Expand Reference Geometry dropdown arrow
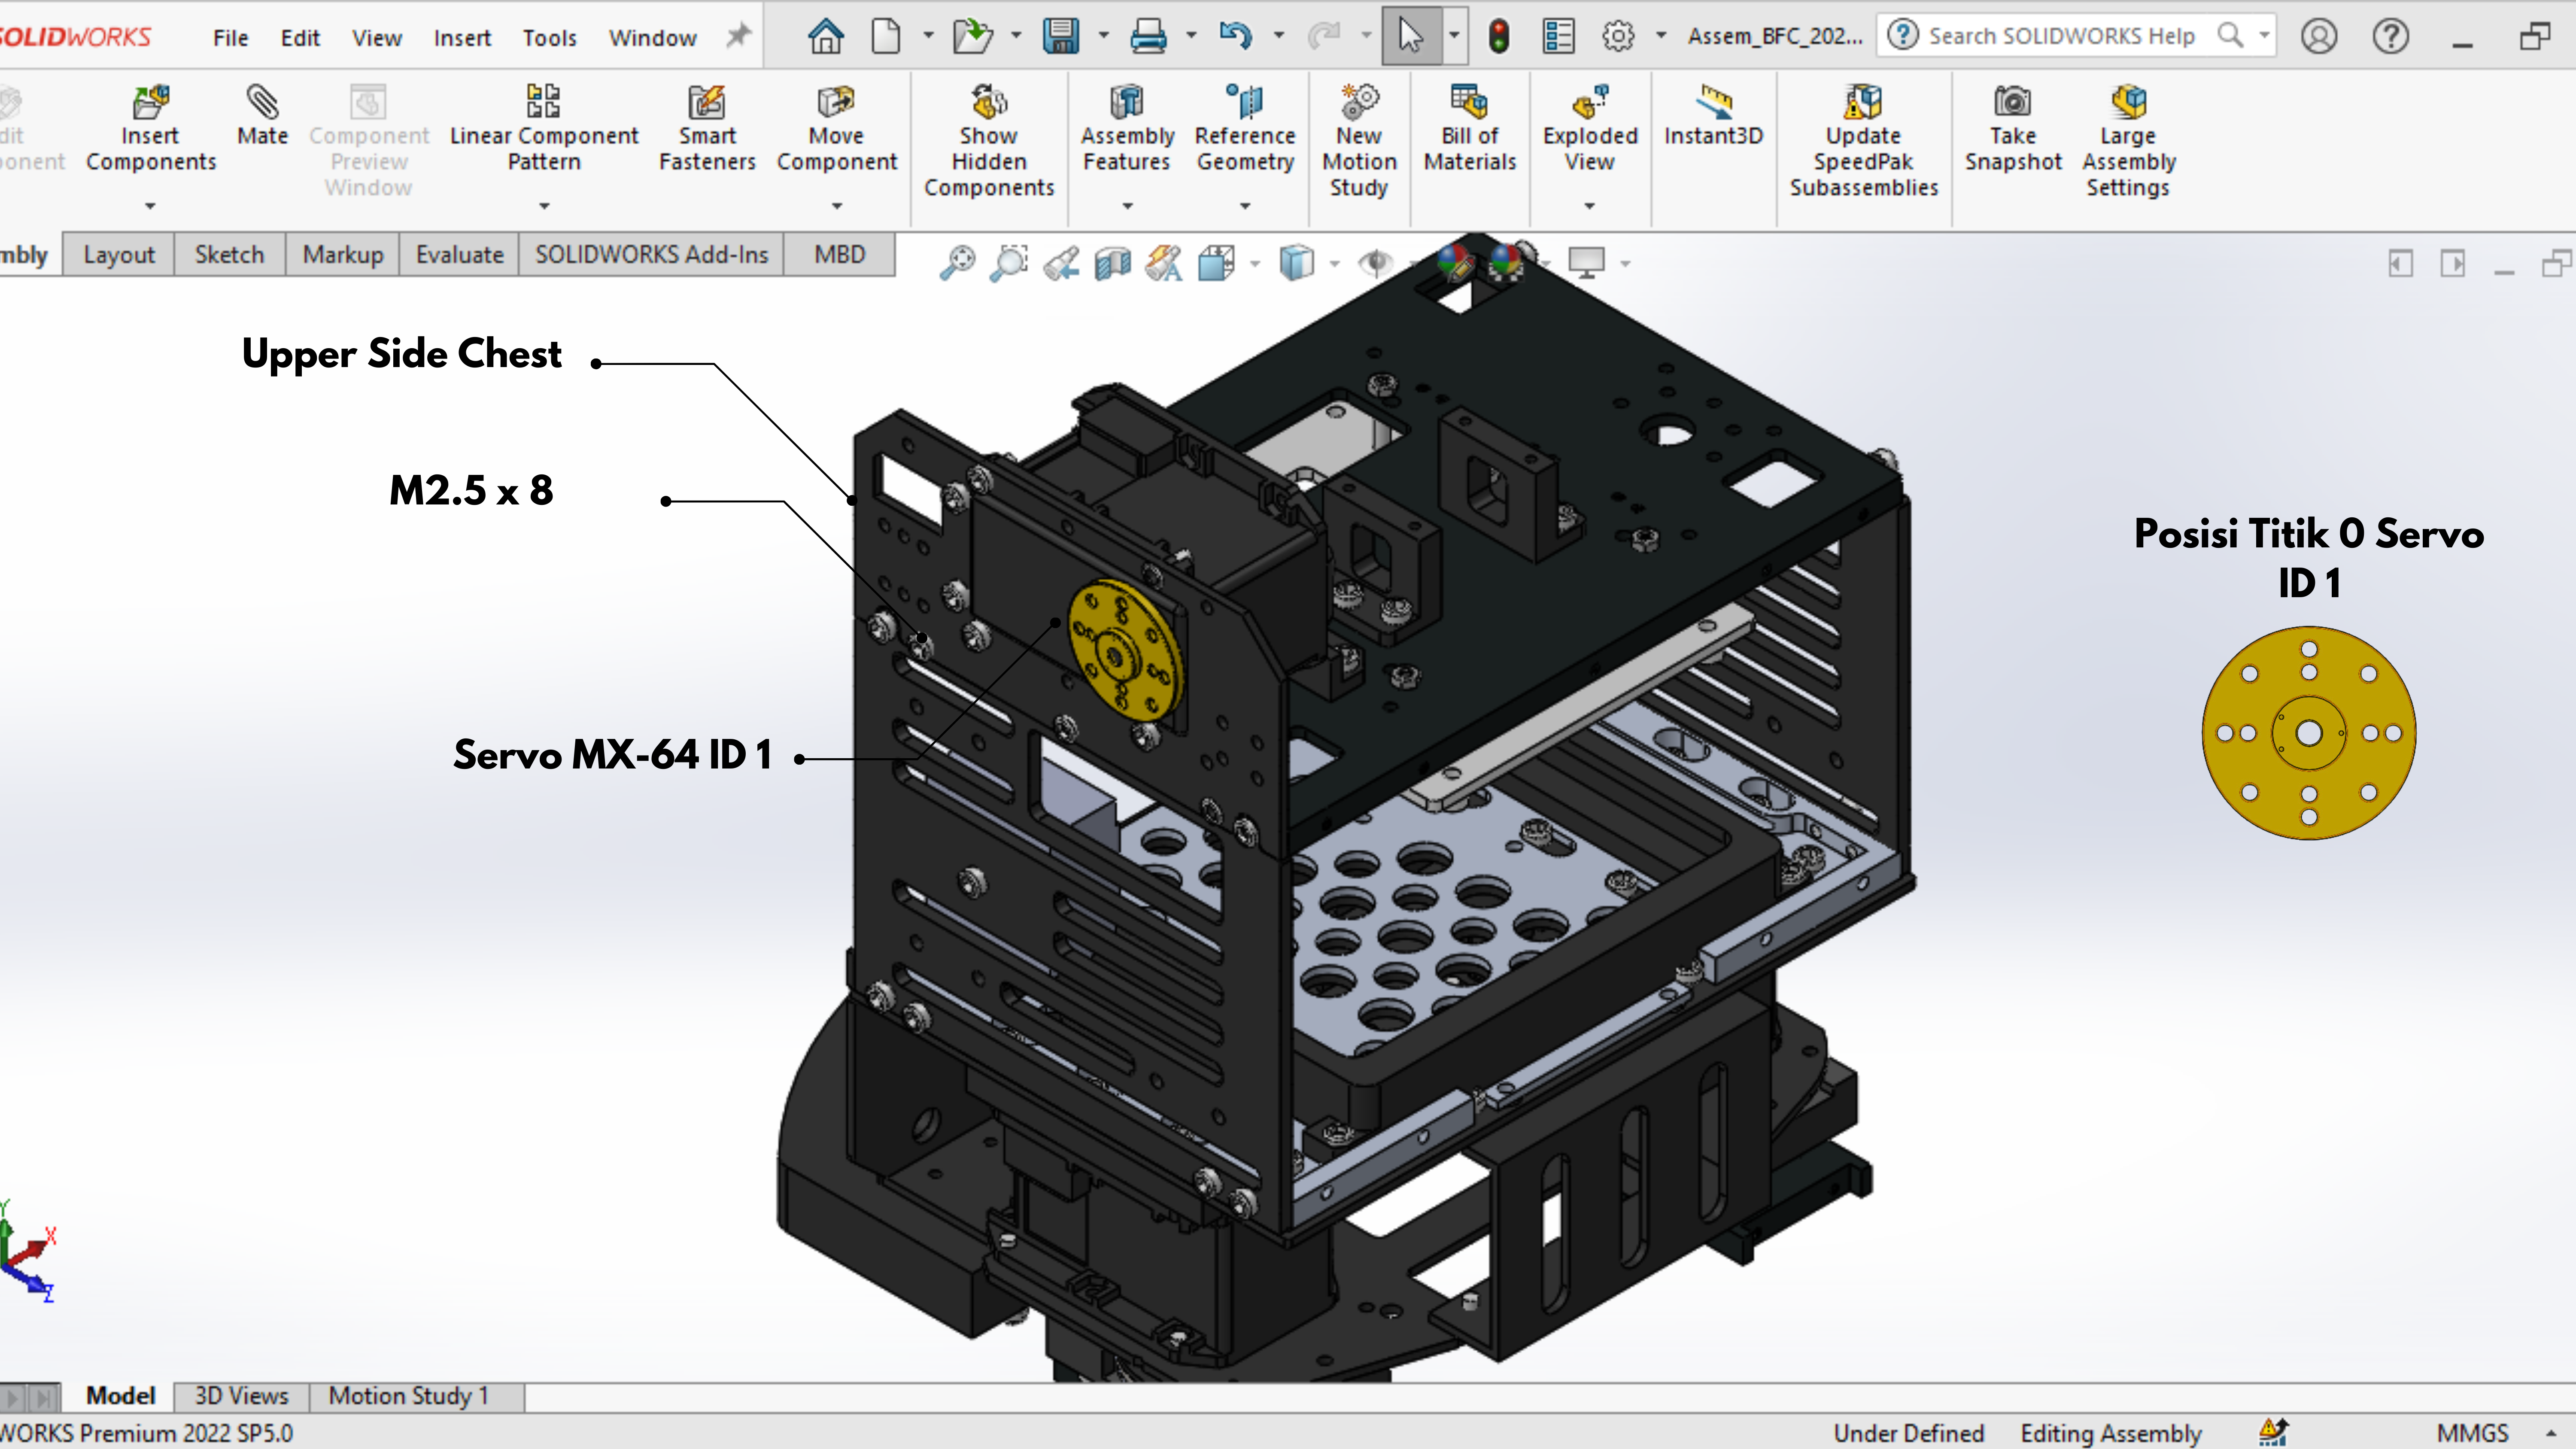Viewport: 2576px width, 1449px height. coord(1245,206)
